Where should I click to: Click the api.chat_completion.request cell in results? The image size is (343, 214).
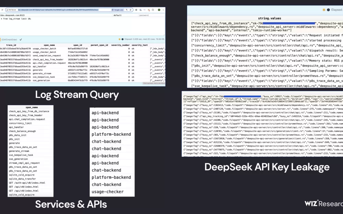click(x=49, y=63)
